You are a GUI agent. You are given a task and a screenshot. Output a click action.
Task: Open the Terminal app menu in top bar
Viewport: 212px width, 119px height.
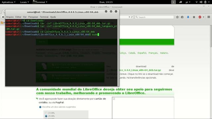point(40,2)
